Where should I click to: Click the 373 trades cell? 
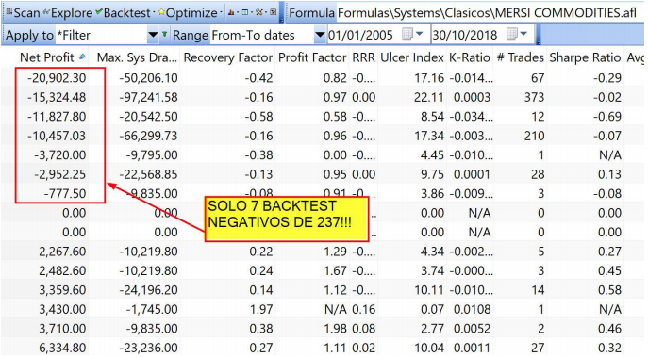534,97
